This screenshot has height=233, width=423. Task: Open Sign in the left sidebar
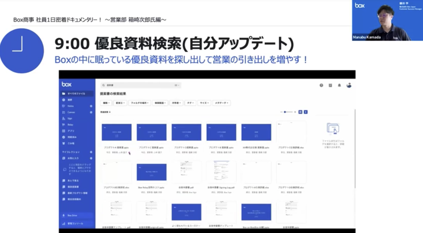click(x=70, y=118)
